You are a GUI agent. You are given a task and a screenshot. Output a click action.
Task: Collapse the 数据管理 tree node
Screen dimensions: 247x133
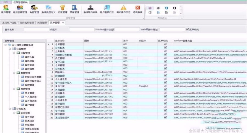(x=14, y=73)
